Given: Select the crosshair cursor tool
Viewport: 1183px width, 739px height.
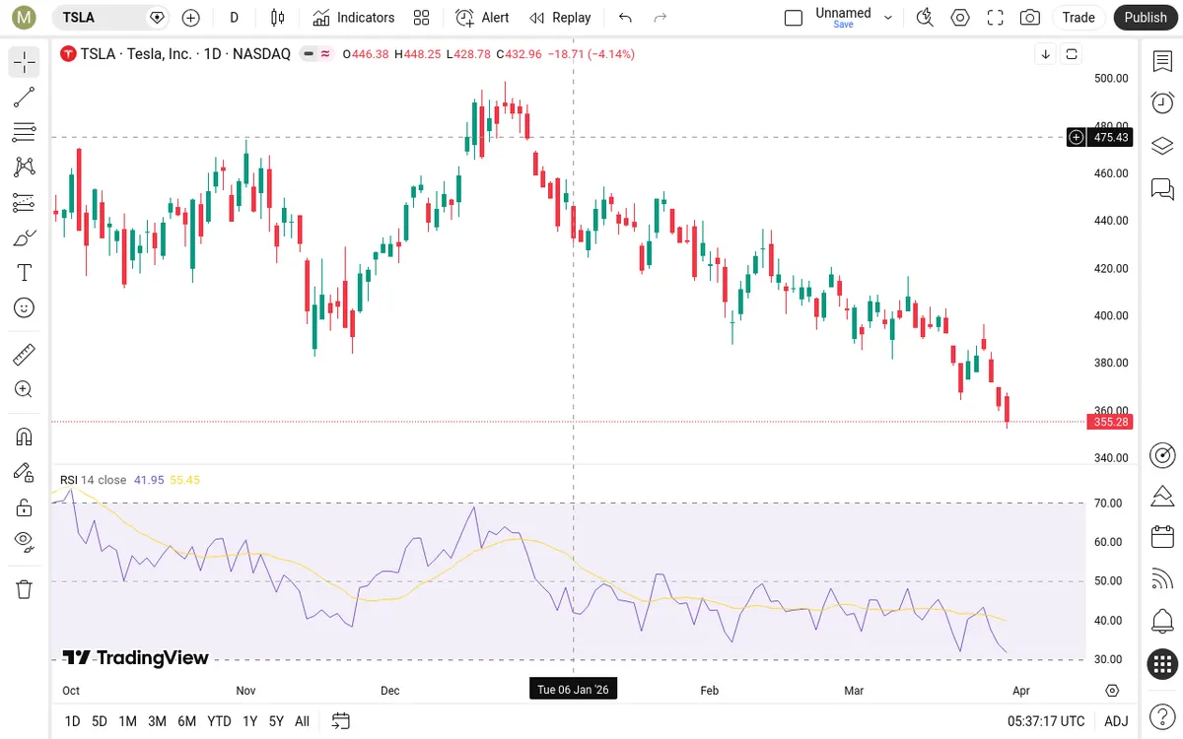Looking at the screenshot, I should [25, 62].
